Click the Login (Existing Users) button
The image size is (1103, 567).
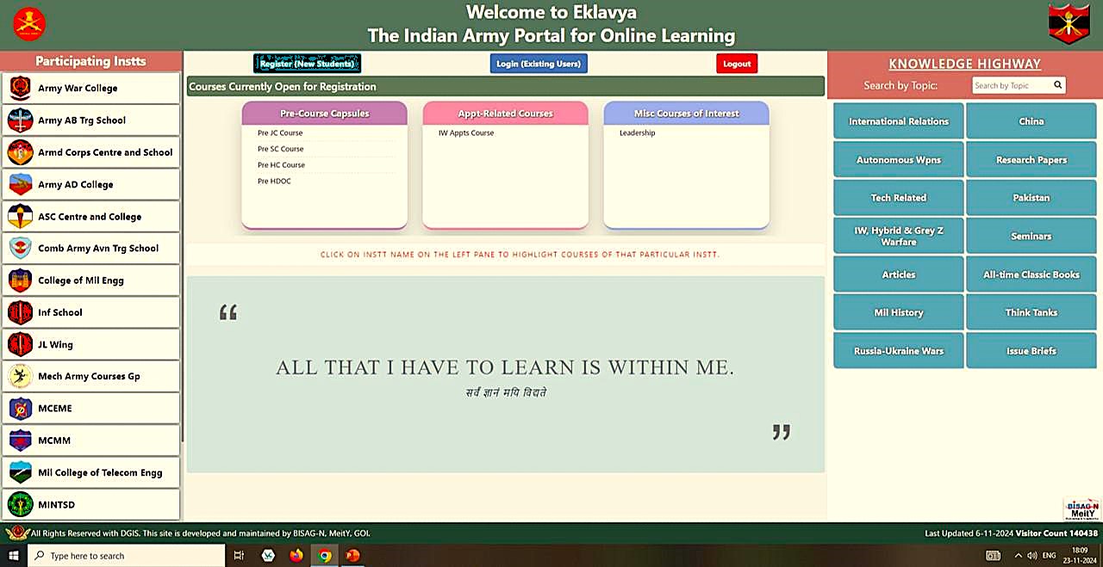tap(539, 64)
